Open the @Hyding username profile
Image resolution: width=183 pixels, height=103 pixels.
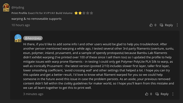click(x=18, y=7)
